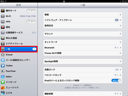Select iCloud in the sidebar

tap(19, 55)
